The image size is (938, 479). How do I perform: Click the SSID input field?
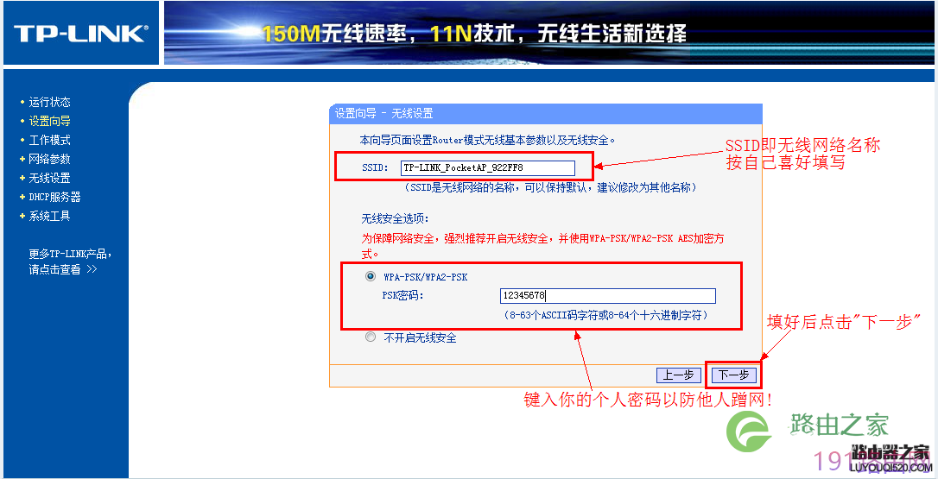[487, 167]
